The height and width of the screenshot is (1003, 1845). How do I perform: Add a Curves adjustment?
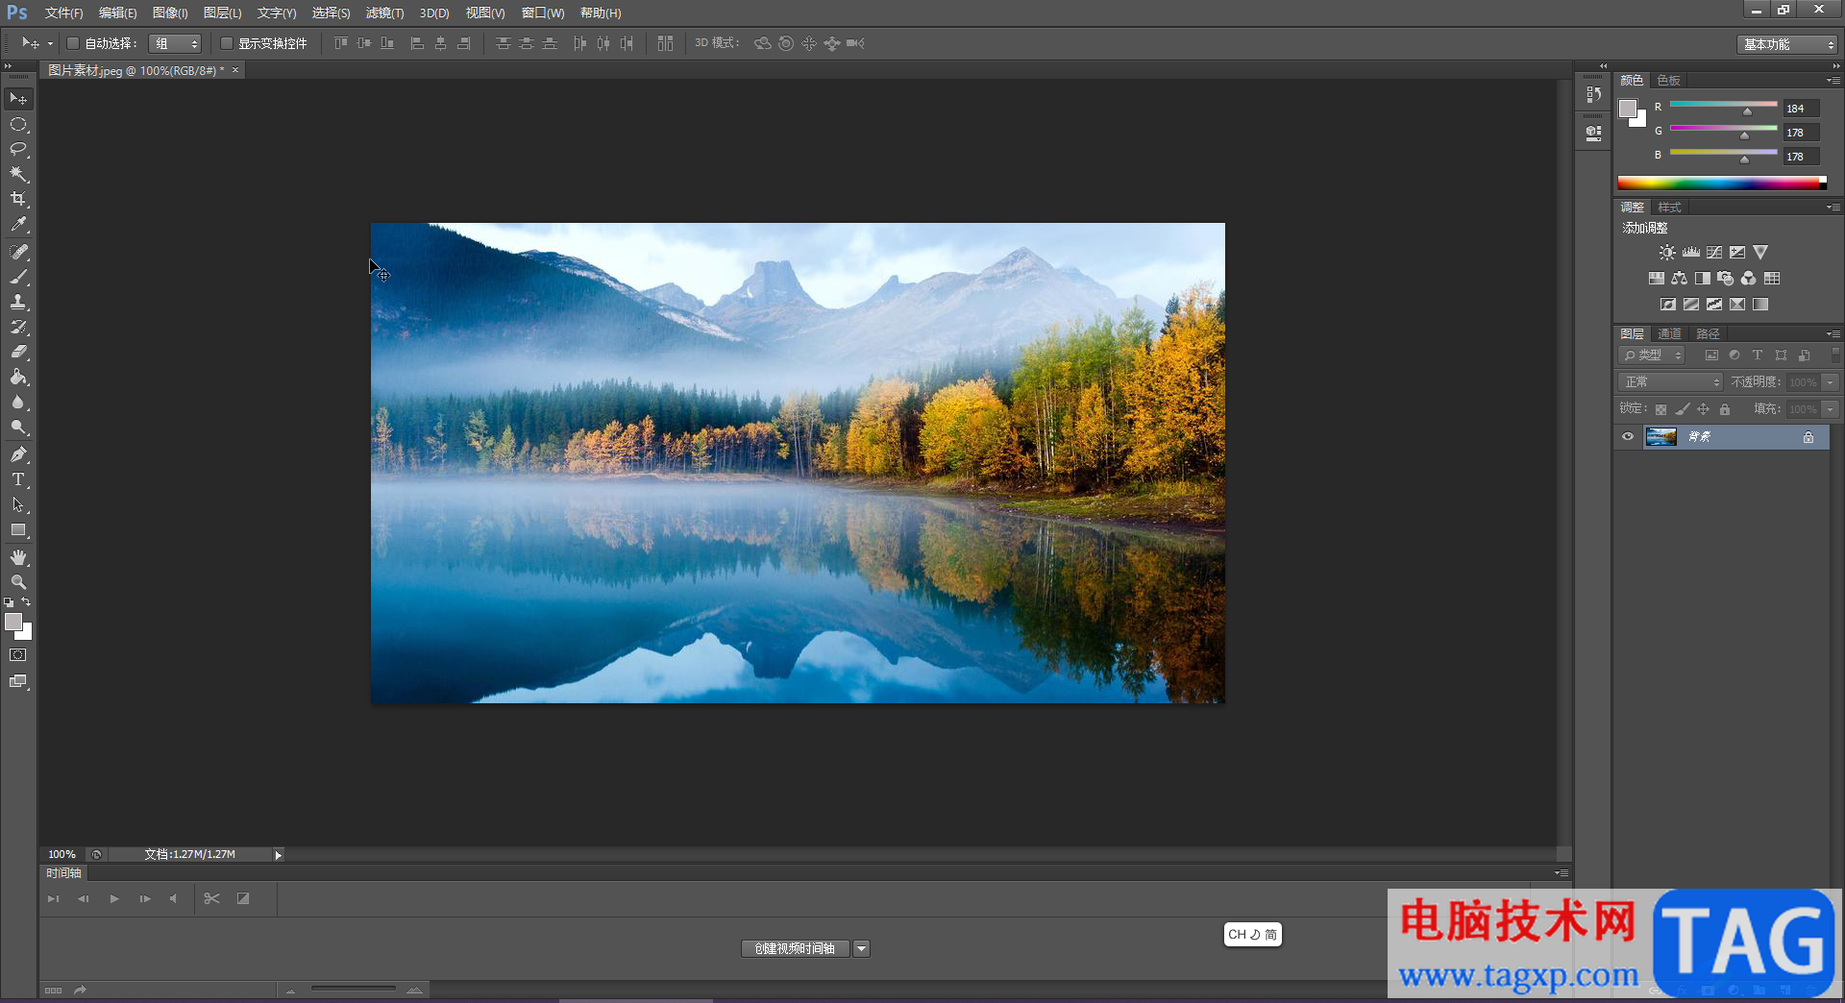pyautogui.click(x=1713, y=253)
